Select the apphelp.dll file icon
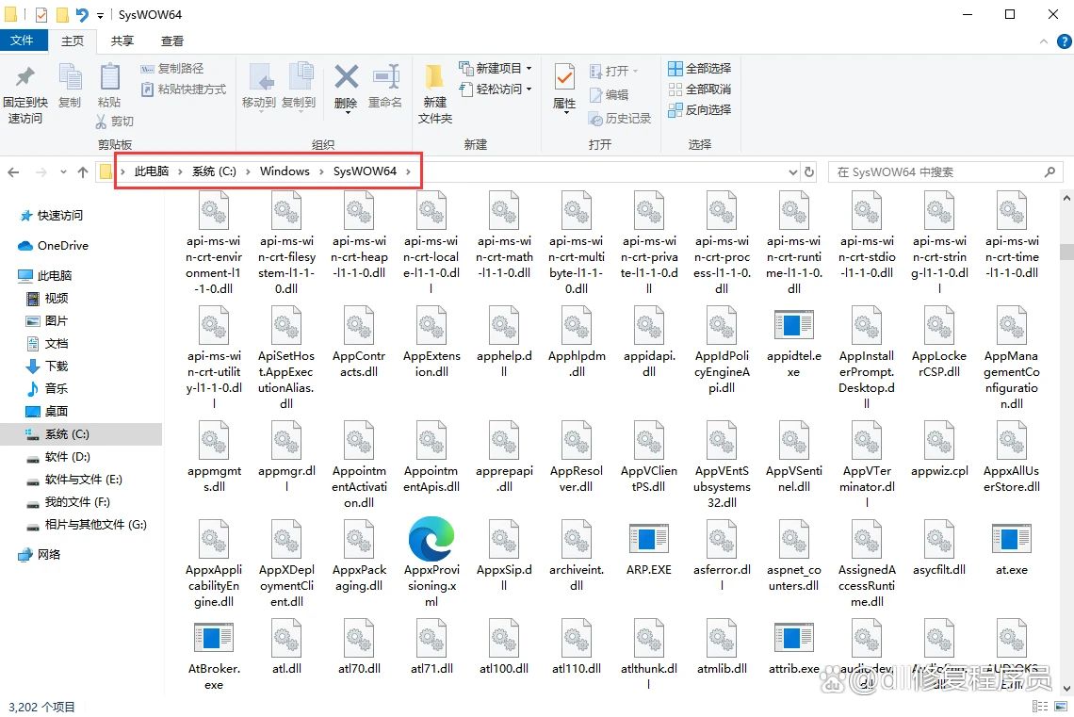1074x717 pixels. click(504, 325)
